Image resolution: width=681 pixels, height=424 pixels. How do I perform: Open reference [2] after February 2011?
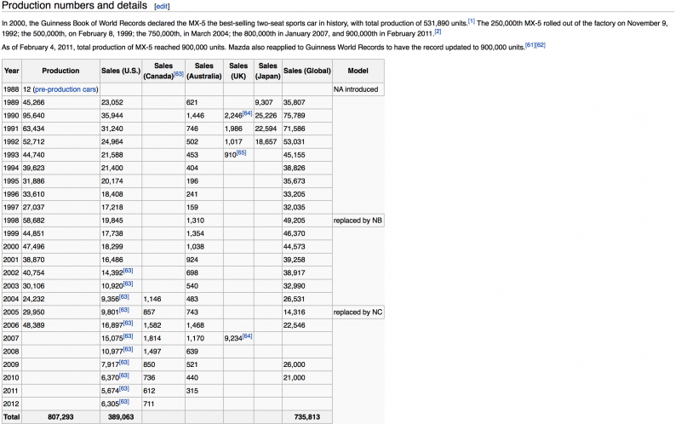click(438, 31)
